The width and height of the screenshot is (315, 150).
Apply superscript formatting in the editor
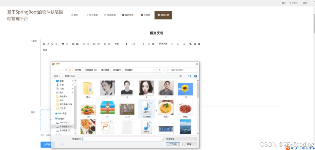pos(99,44)
